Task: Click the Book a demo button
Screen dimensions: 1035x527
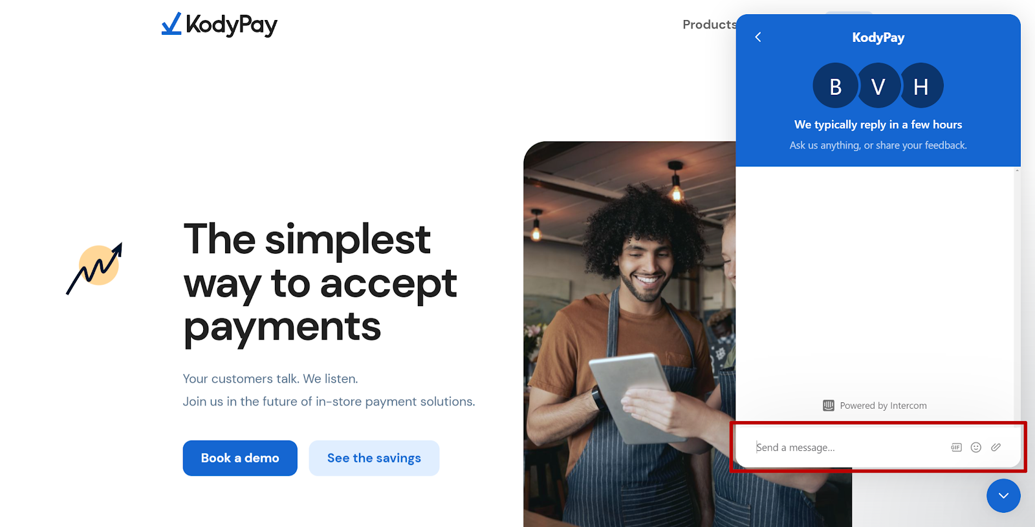Action: coord(240,458)
